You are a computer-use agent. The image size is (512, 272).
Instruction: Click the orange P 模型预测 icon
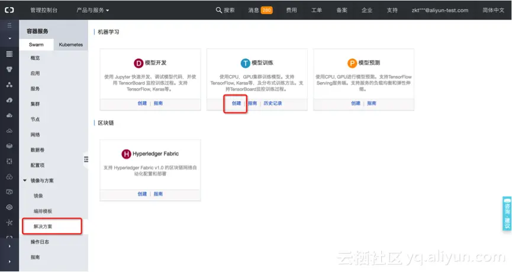coord(352,63)
